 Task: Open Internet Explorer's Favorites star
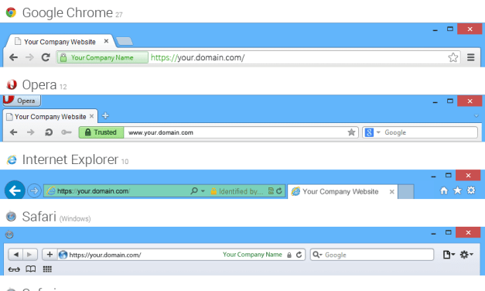click(457, 190)
